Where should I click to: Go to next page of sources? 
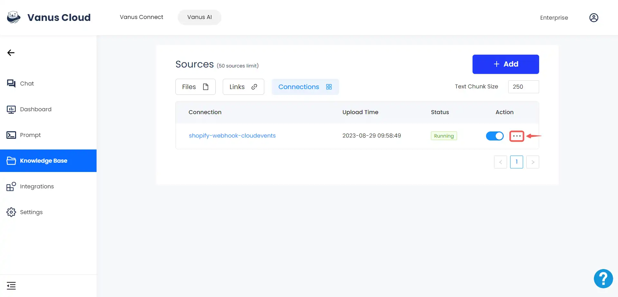pyautogui.click(x=533, y=162)
